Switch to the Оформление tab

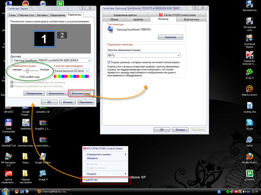[57, 15]
